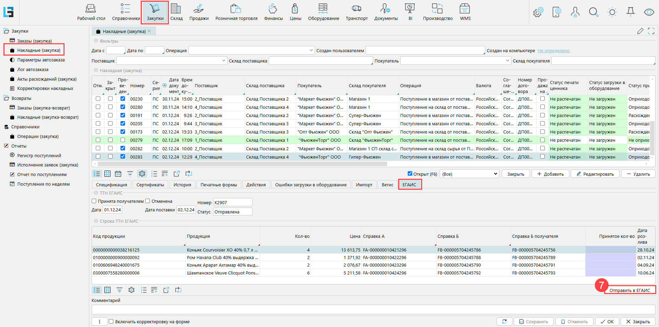Click the fullscreen expand icon
The image size is (659, 327).
click(651, 31)
